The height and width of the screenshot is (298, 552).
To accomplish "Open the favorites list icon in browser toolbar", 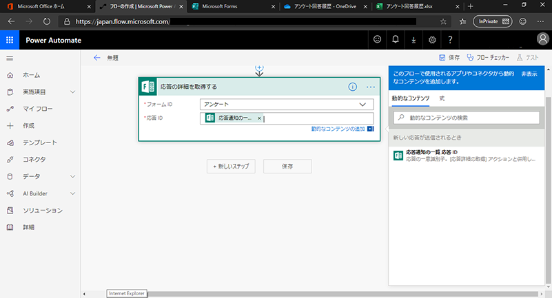I will [x=462, y=22].
